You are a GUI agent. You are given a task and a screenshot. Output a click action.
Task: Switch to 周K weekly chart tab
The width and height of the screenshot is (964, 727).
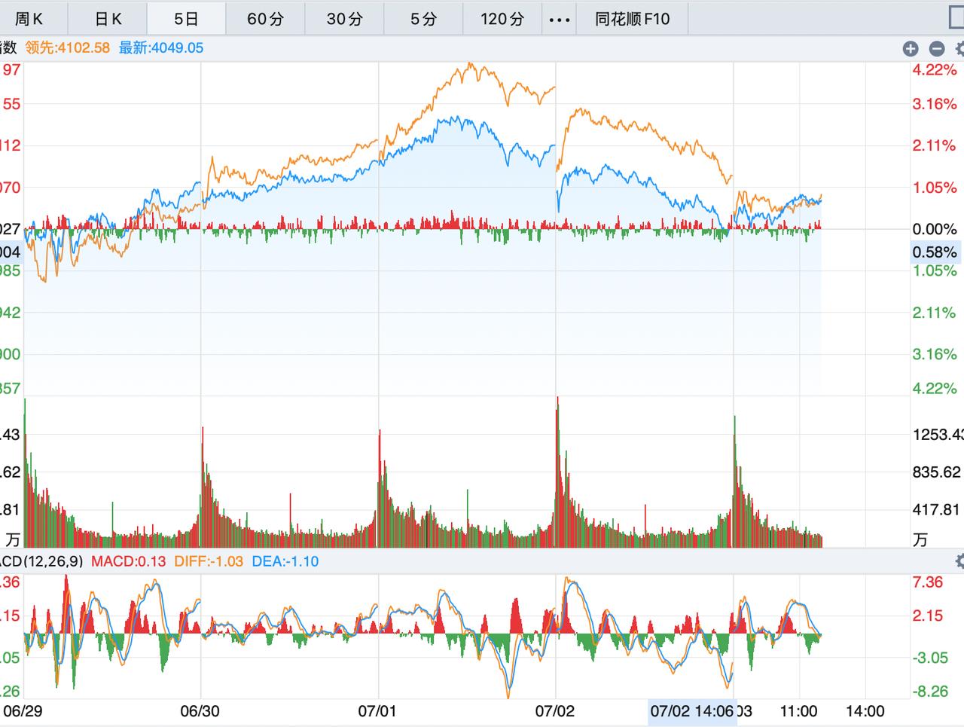point(29,19)
